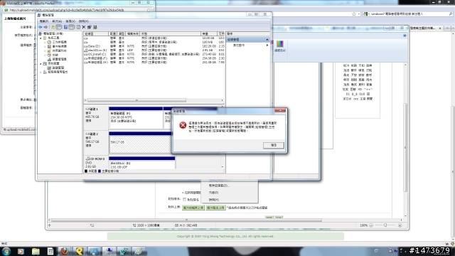This screenshot has width=455, height=256.
Task: Collapse the System Tools tree node
Action: pyautogui.click(x=41, y=38)
